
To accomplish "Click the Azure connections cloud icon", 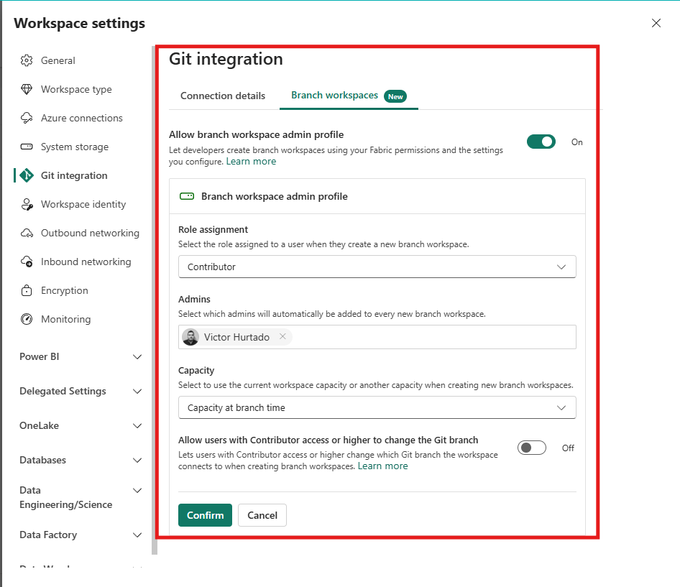I will click(x=27, y=118).
